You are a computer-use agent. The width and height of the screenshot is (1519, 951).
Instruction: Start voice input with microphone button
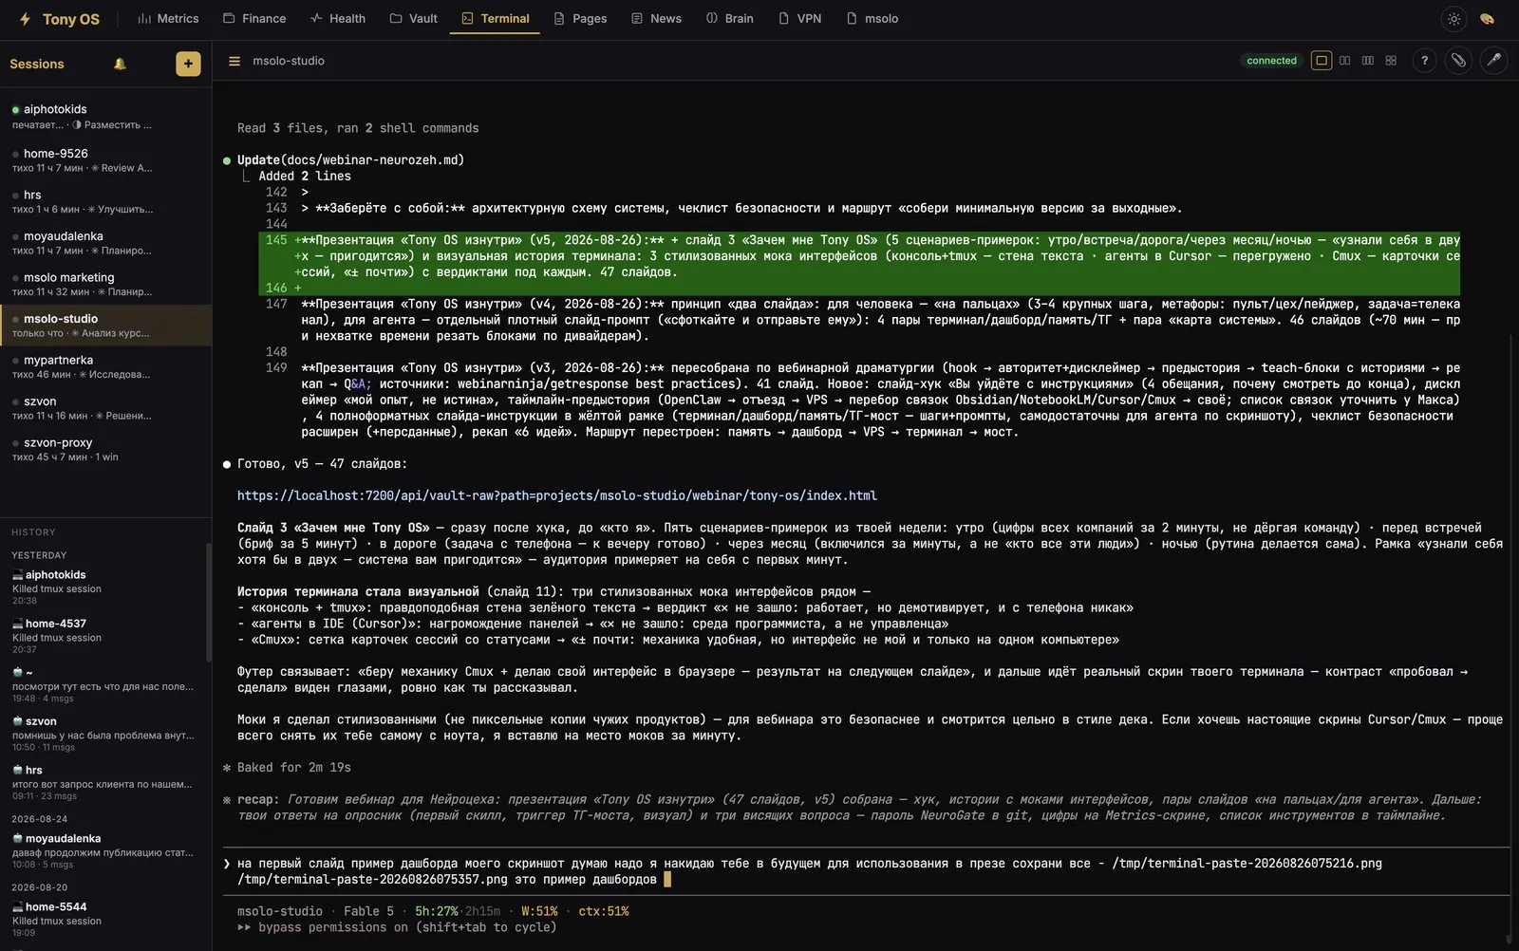pos(1493,61)
